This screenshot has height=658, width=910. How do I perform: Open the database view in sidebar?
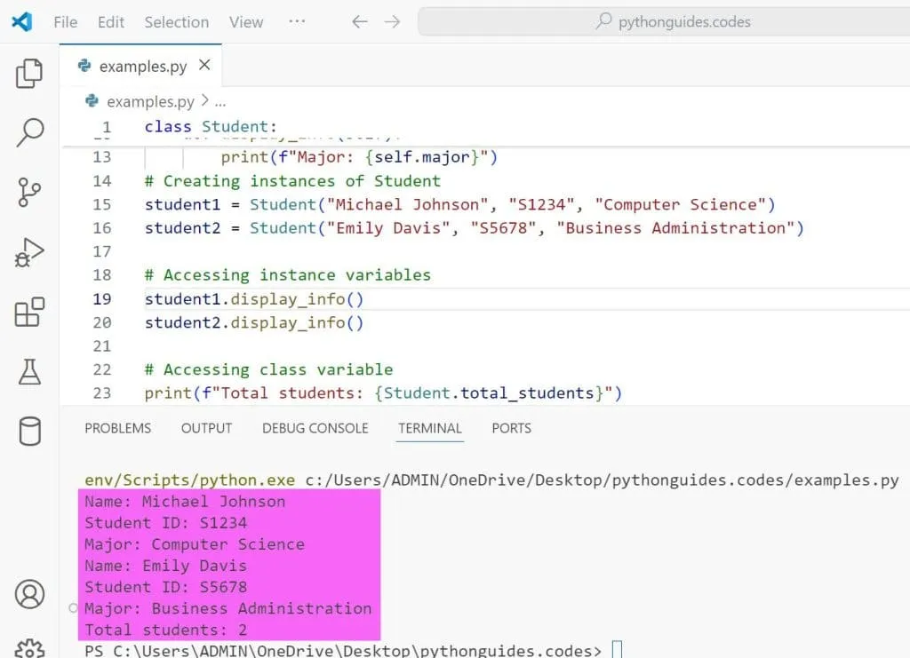pyautogui.click(x=29, y=432)
